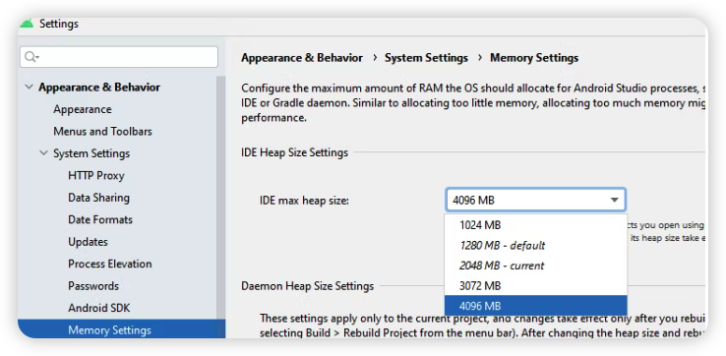This screenshot has width=726, height=356.
Task: Open Data Sharing settings
Action: [x=98, y=198]
